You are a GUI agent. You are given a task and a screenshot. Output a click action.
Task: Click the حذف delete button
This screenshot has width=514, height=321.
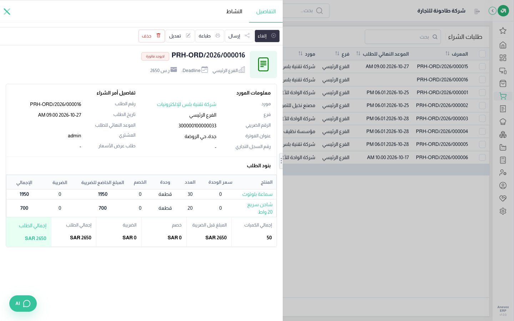[x=152, y=36]
